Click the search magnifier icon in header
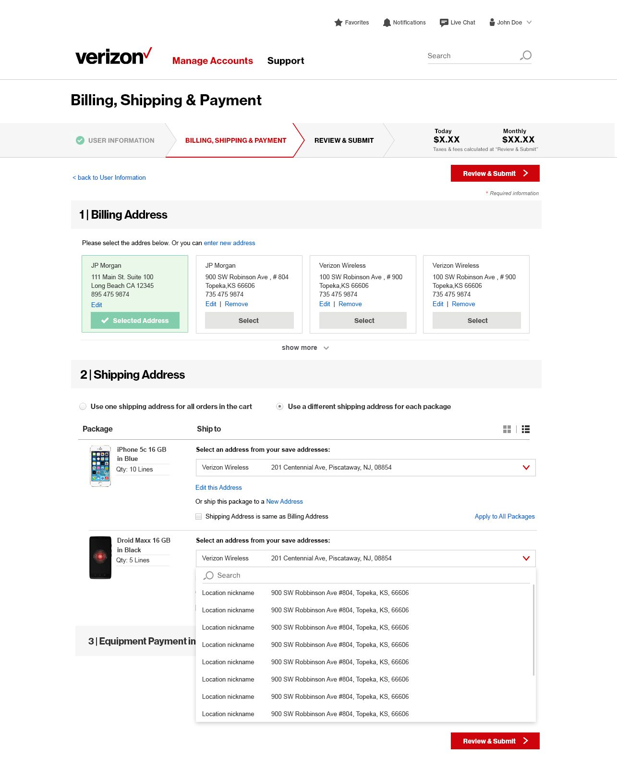This screenshot has width=617, height=769. pos(526,56)
